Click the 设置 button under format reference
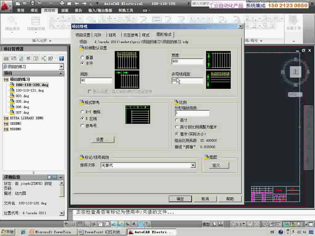315x236 pixels. coord(102,140)
